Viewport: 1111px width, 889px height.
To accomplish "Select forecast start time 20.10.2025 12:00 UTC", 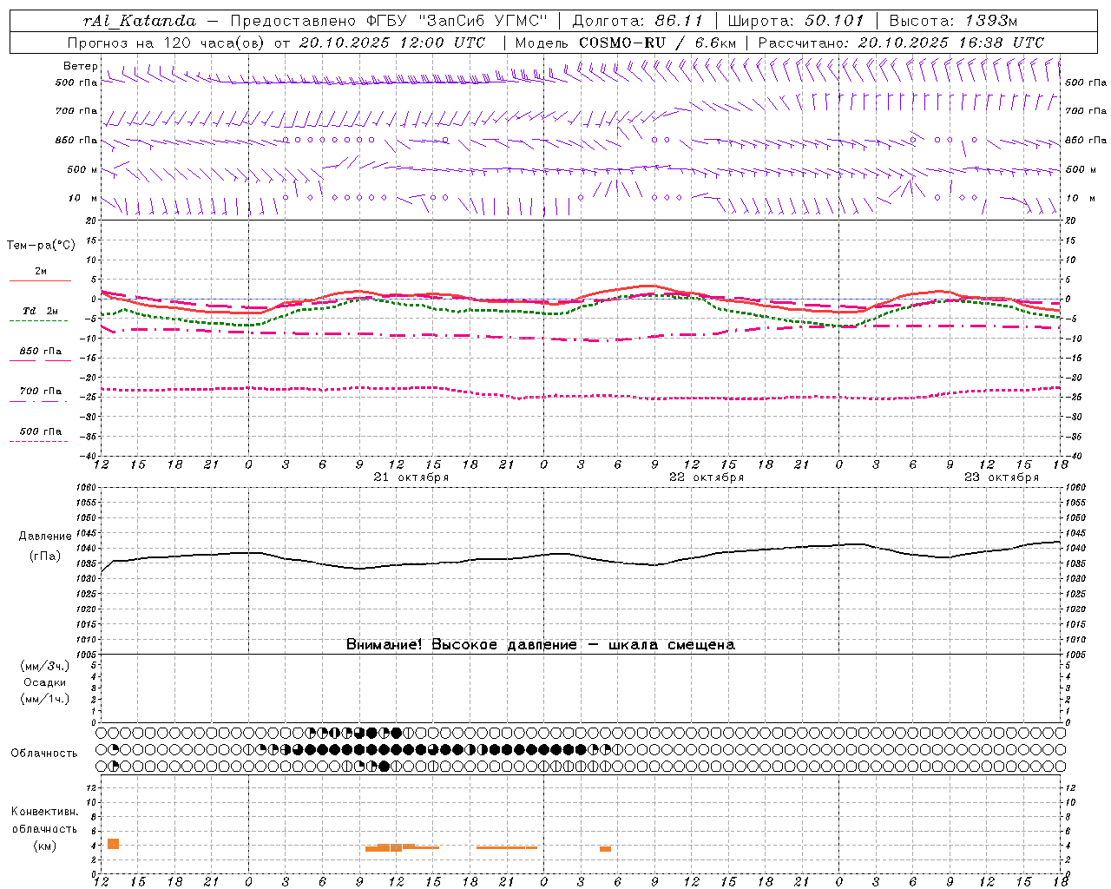I will point(392,43).
